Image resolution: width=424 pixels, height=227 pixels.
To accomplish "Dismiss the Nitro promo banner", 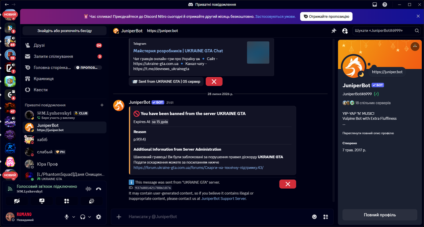I will [418, 16].
